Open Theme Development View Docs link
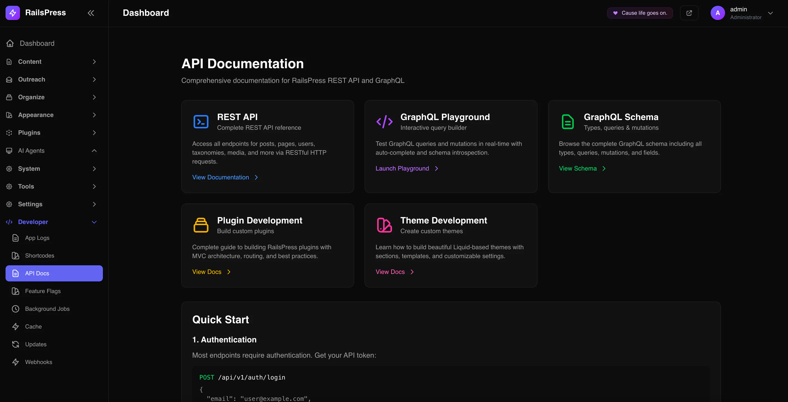 (x=395, y=272)
